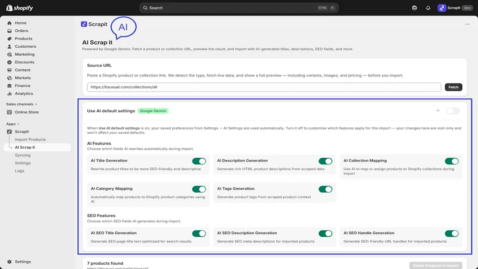Toggle the Use AI default settings switch
Image resolution: width=478 pixels, height=269 pixels.
453,111
